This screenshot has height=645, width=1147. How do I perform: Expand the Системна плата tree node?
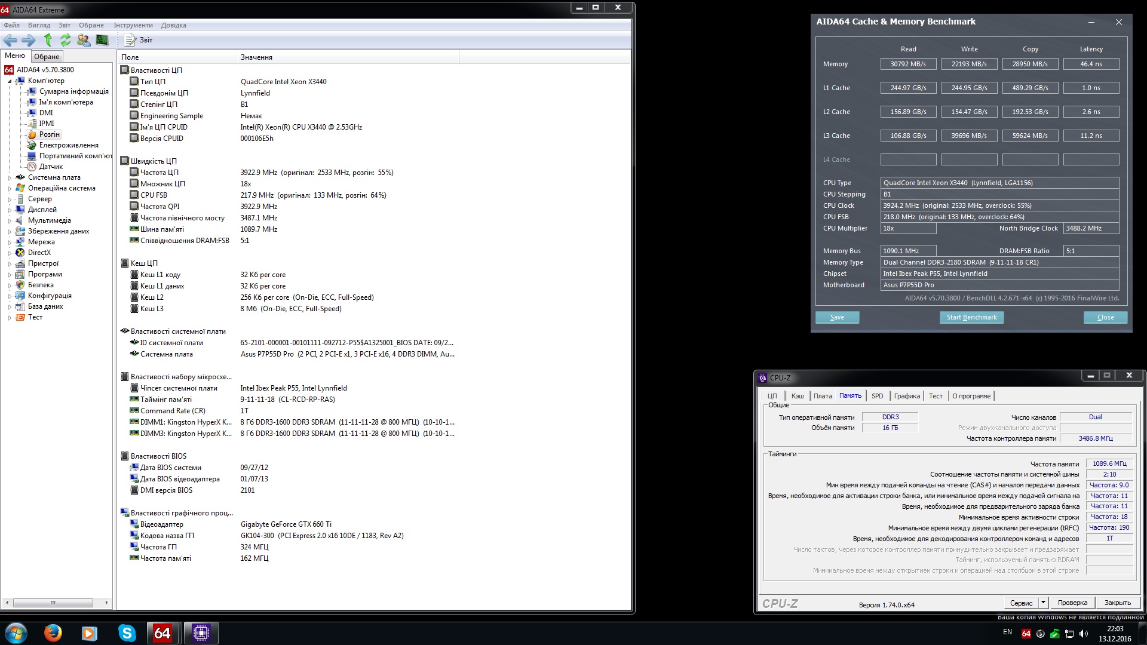point(10,178)
